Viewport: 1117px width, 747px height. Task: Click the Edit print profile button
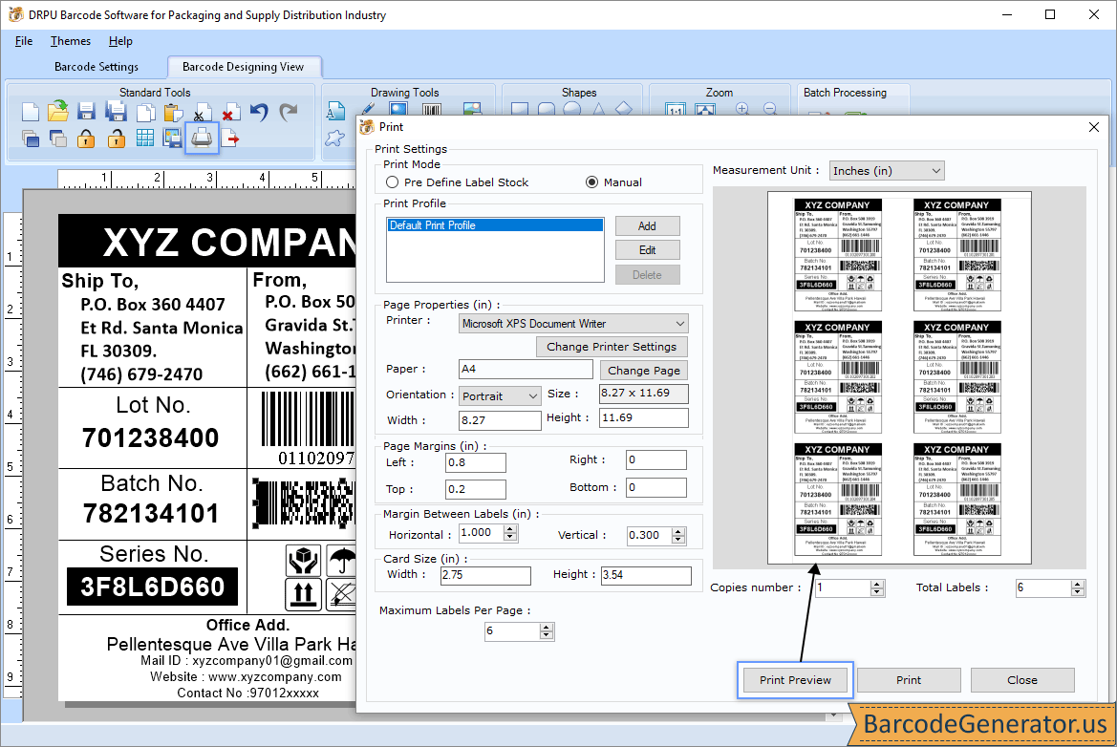pos(647,250)
